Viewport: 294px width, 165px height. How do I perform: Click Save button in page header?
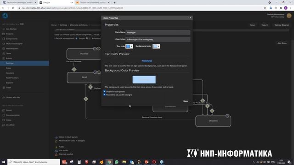(252, 25)
